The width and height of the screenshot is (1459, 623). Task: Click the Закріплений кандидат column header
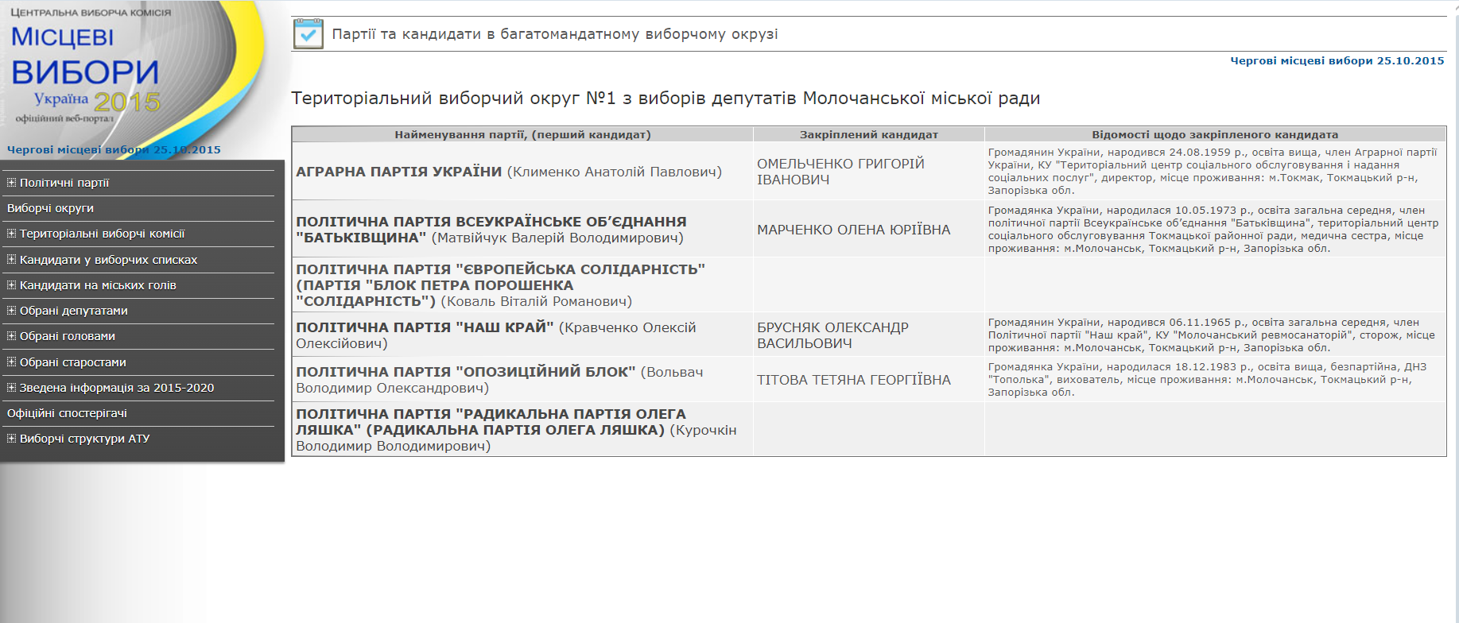(x=868, y=134)
